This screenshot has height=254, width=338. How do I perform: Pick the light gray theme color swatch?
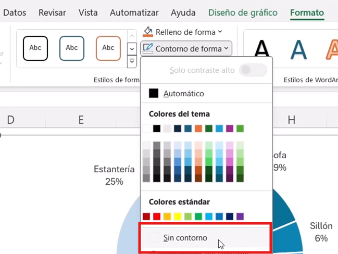[x=167, y=129]
